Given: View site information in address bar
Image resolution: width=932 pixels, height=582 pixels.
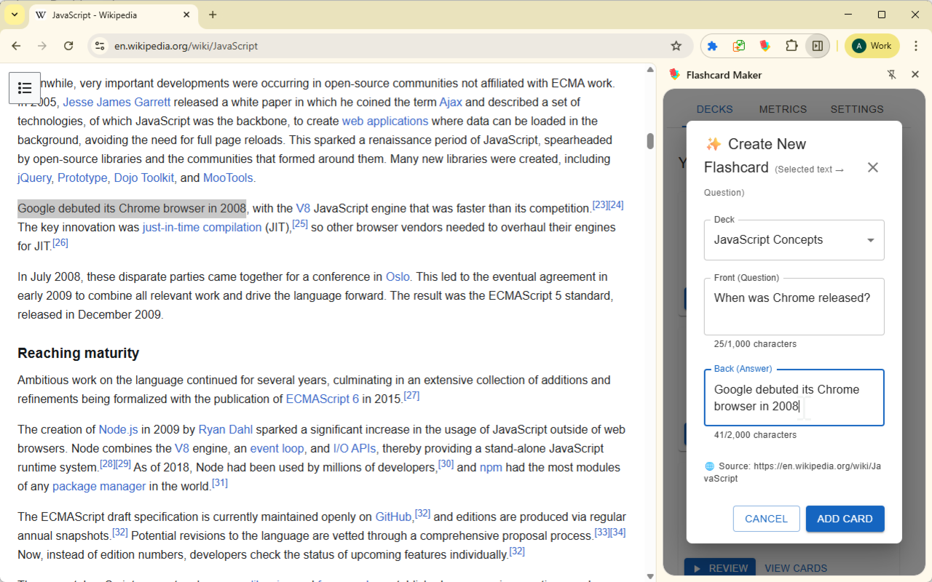Looking at the screenshot, I should (x=100, y=46).
